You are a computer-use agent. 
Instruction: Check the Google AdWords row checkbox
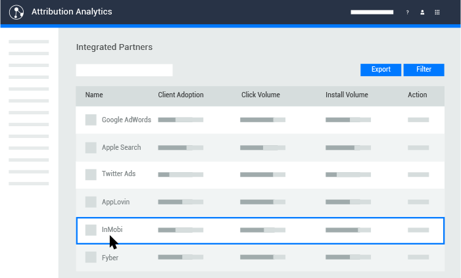click(91, 120)
